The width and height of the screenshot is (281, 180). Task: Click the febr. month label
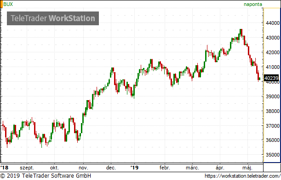click(x=165, y=168)
